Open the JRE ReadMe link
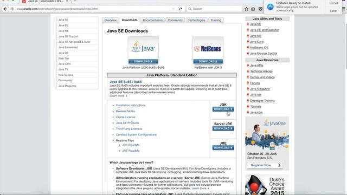Image resolution: width=347 pixels, height=195 pixels. (x=131, y=151)
